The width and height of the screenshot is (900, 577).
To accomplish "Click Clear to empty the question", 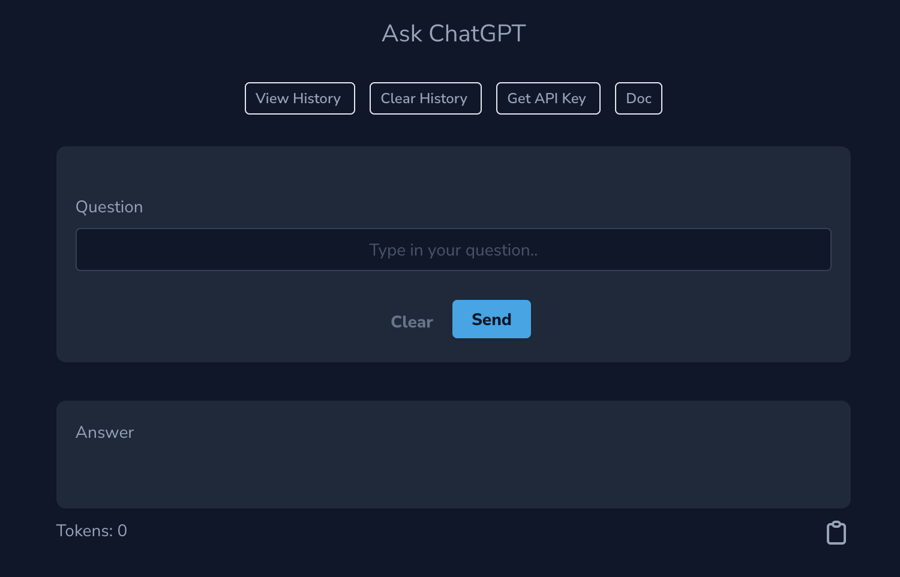I will click(x=412, y=321).
